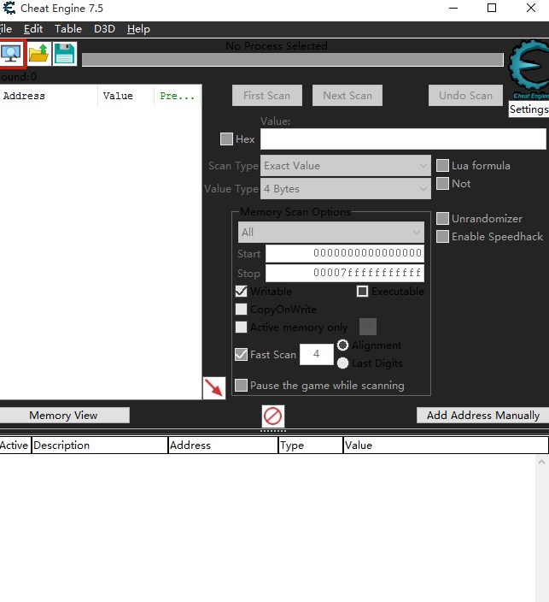Click the Pre... column header in results
This screenshot has height=602, width=549.
[178, 96]
